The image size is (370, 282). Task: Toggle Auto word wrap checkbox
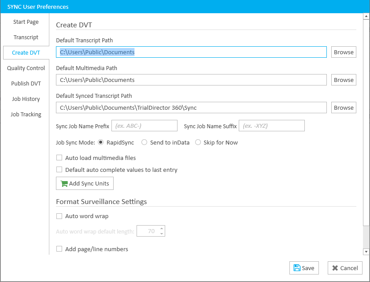click(59, 216)
